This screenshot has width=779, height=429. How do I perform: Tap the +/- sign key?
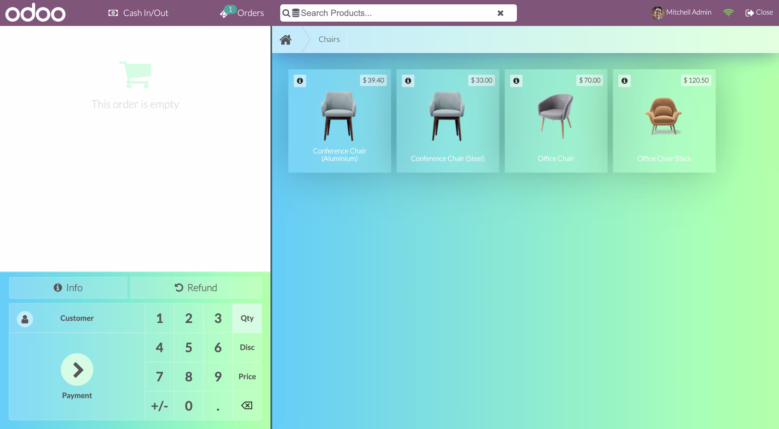tap(159, 406)
